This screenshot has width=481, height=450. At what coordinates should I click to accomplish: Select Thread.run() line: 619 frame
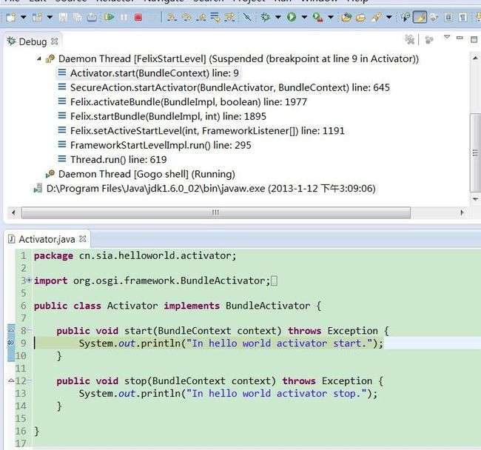click(x=112, y=160)
